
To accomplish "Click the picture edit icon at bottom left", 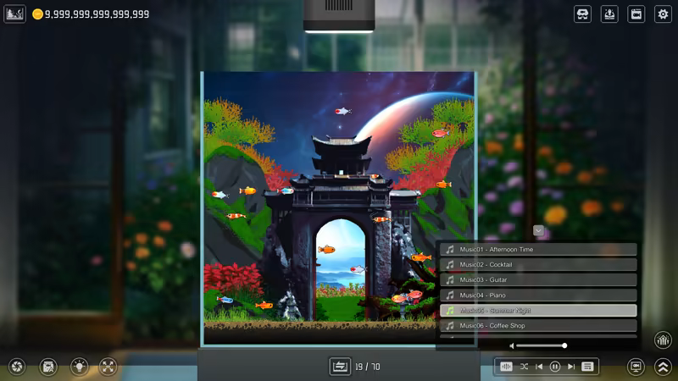I will pos(48,367).
